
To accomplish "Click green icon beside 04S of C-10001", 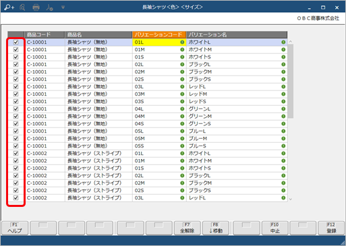I will 182,124.
